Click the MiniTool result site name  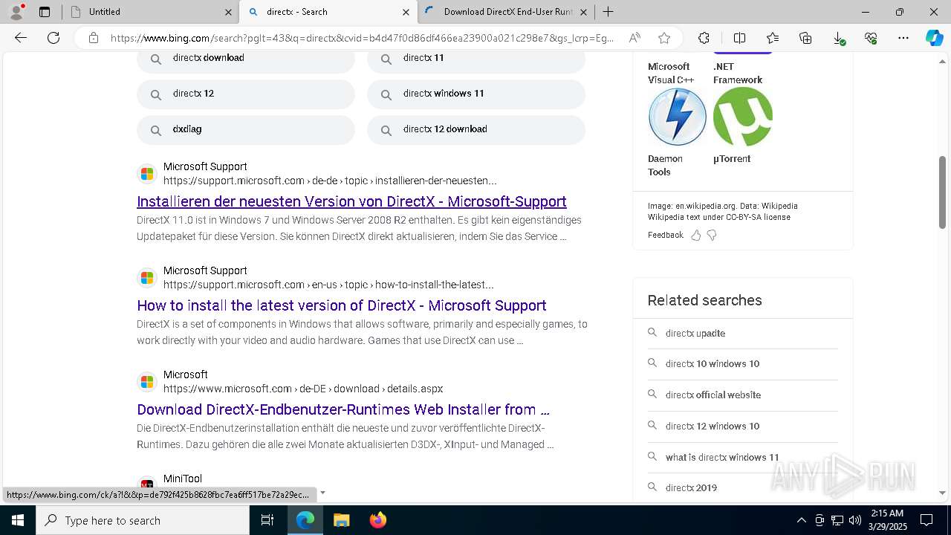pos(183,479)
